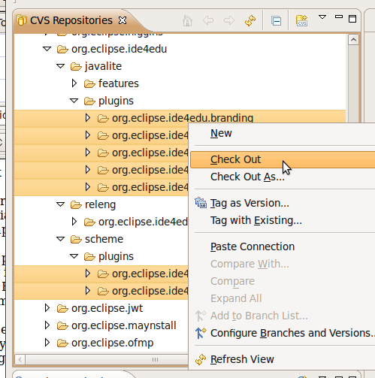375x378 pixels.
Task: Expand the org.eclipse.ide4edu.branding node
Action: point(88,118)
